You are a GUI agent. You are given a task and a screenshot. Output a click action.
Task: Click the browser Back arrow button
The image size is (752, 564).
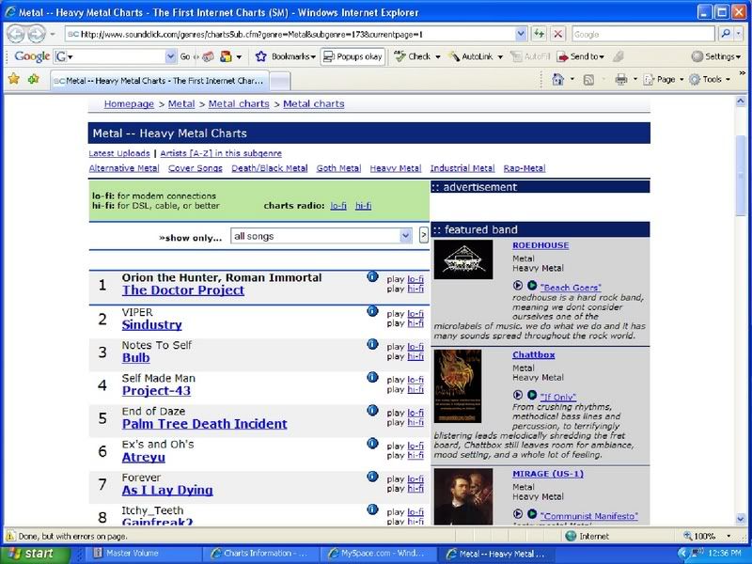16,34
